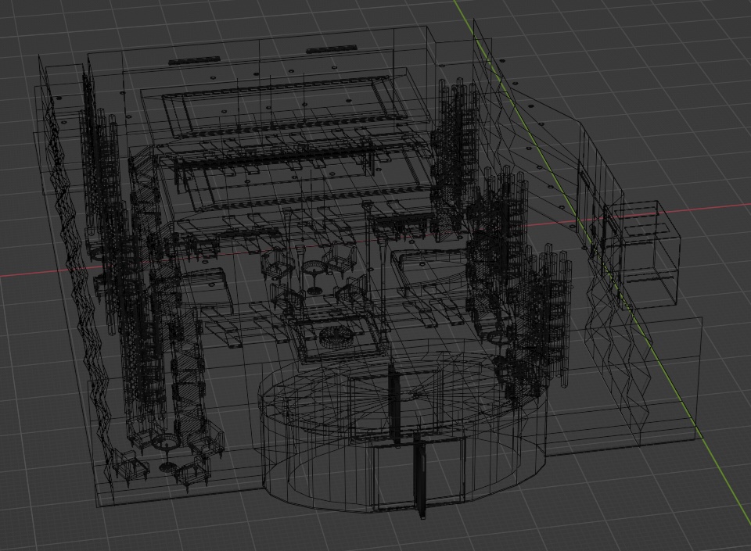Select the left dark vent slat at top wall
751x551 pixels.
click(194, 60)
